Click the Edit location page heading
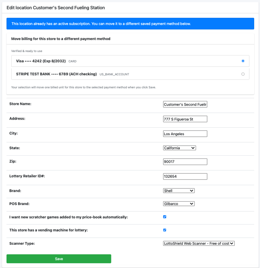This screenshot has width=260, height=268. (x=55, y=7)
